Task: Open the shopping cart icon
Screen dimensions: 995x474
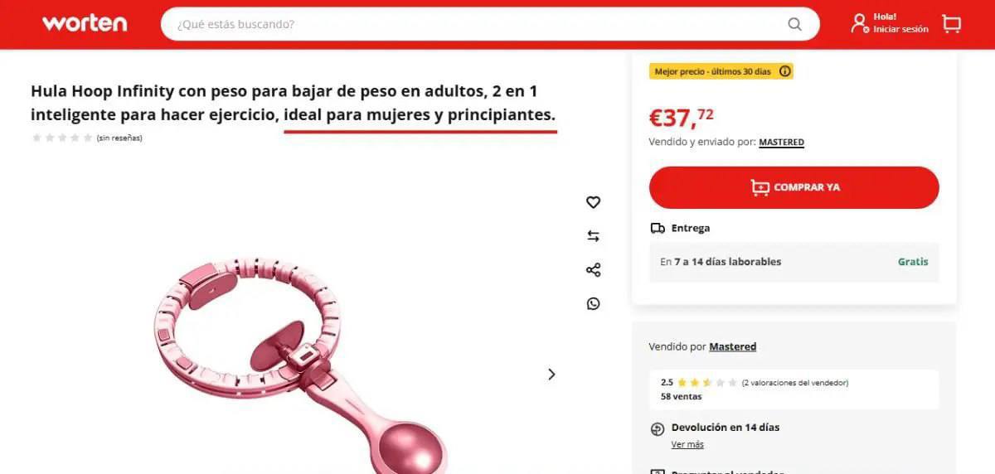Action: (x=951, y=23)
